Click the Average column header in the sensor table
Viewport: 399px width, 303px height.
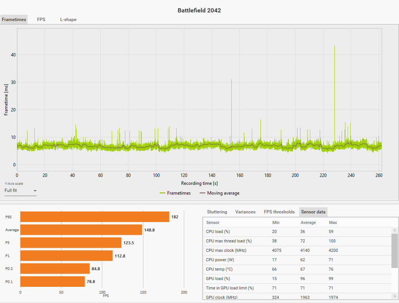308,222
